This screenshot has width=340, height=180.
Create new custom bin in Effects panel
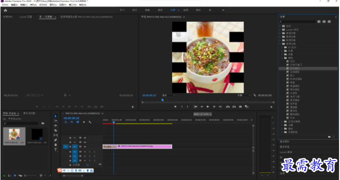point(329,137)
